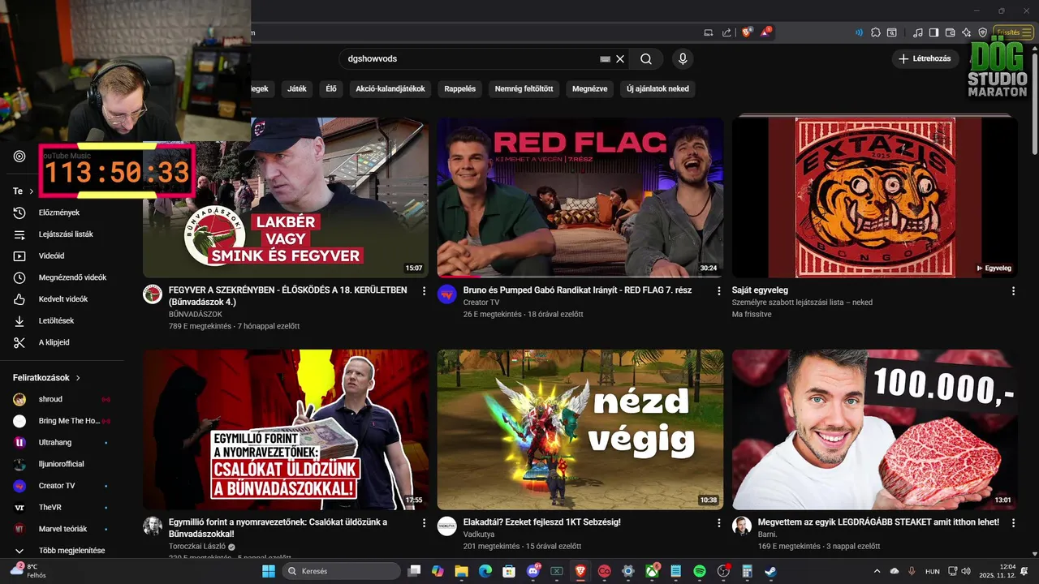This screenshot has width=1039, height=584.
Task: Open options menu for Elakadtál? video
Action: pos(718,523)
